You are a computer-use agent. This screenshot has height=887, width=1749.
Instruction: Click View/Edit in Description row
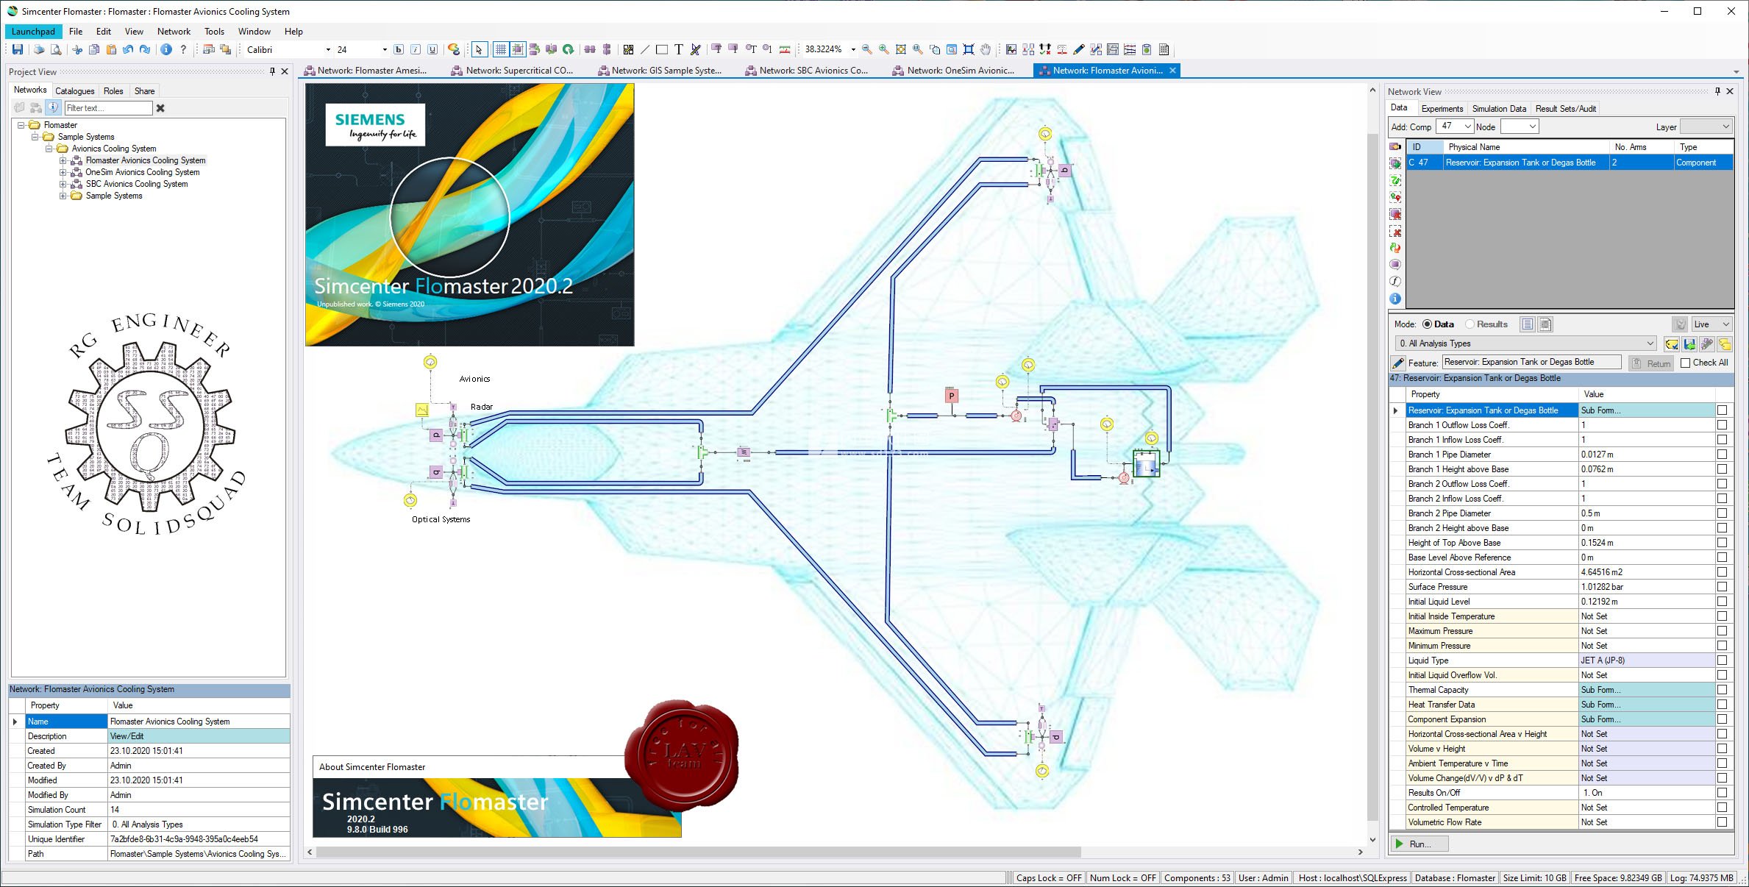tap(199, 736)
